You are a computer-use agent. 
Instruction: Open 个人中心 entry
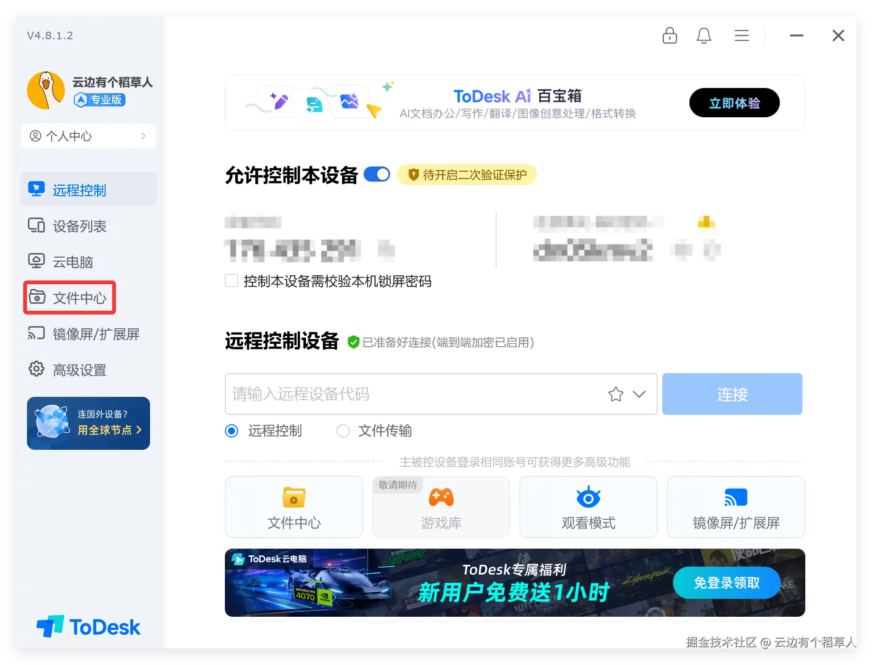pyautogui.click(x=89, y=136)
